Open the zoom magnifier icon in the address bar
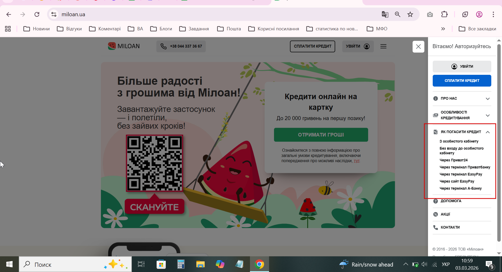The height and width of the screenshot is (272, 502). (398, 14)
